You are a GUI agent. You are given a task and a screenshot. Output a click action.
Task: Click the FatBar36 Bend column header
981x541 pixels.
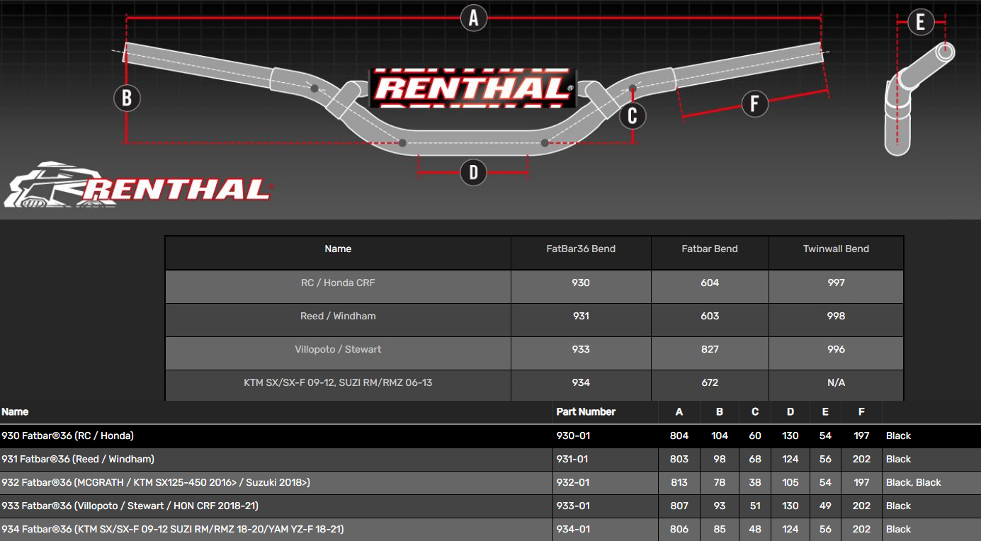tap(581, 249)
